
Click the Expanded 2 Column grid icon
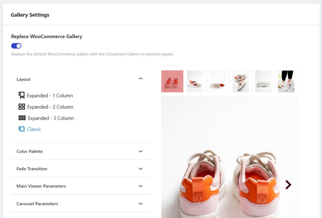pyautogui.click(x=22, y=107)
